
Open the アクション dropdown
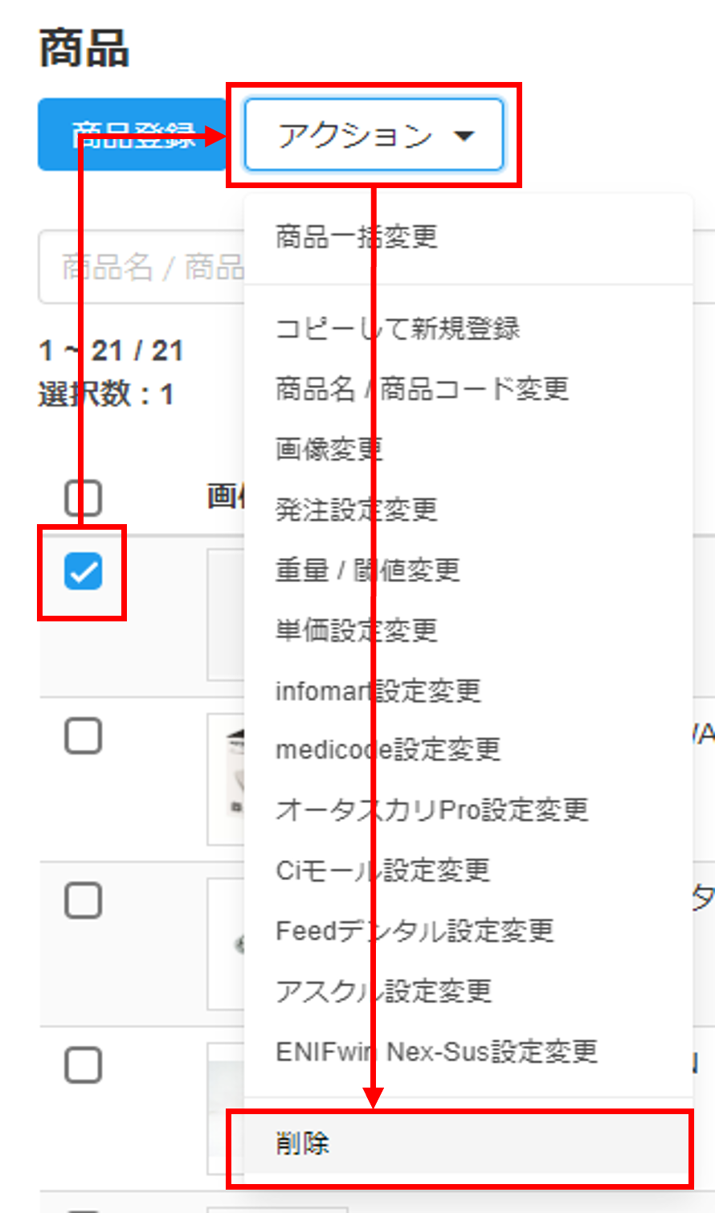(x=374, y=135)
